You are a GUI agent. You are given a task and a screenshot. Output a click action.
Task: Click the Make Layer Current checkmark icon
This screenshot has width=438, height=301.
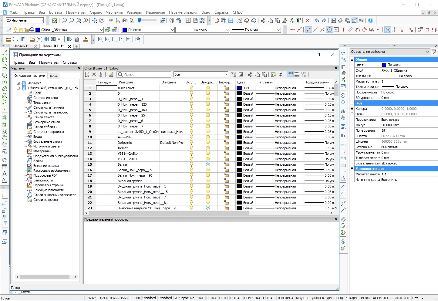(x=107, y=30)
